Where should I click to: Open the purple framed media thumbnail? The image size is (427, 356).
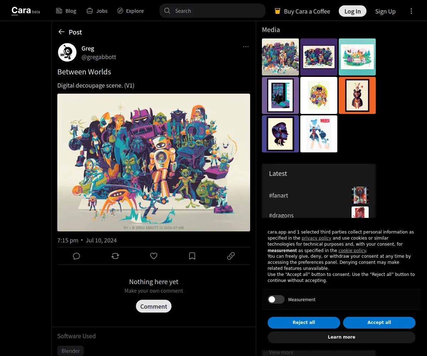[x=319, y=57]
